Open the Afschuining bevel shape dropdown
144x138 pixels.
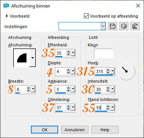click(x=32, y=58)
